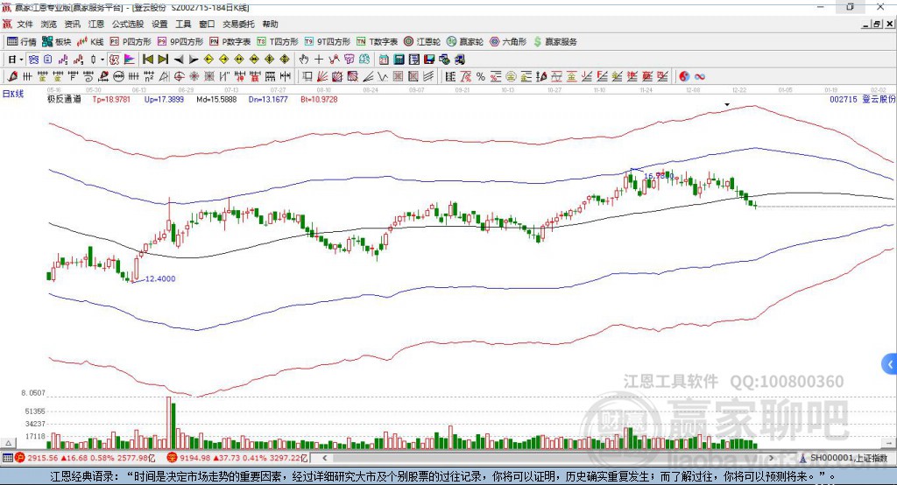Open the 帮助 menu
897x485 pixels.
pyautogui.click(x=270, y=24)
